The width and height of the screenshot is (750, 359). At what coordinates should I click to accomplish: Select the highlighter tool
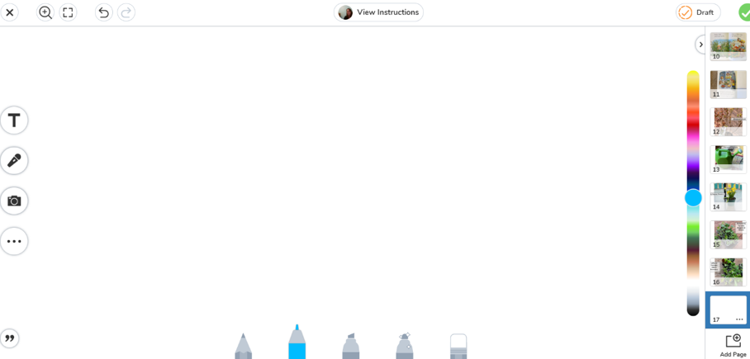pyautogui.click(x=350, y=346)
